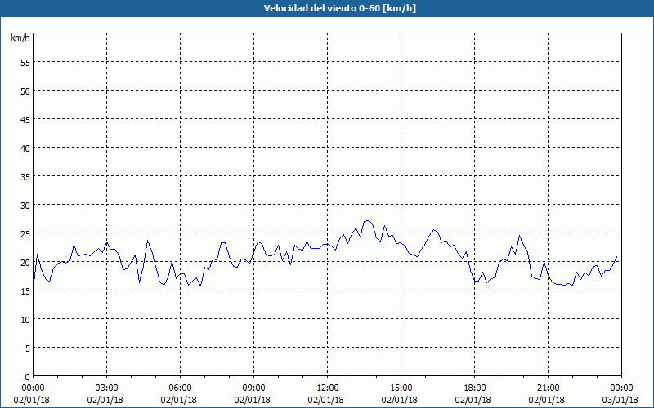Select the "55" y-axis tick label
This screenshot has width=654, height=408.
point(25,62)
